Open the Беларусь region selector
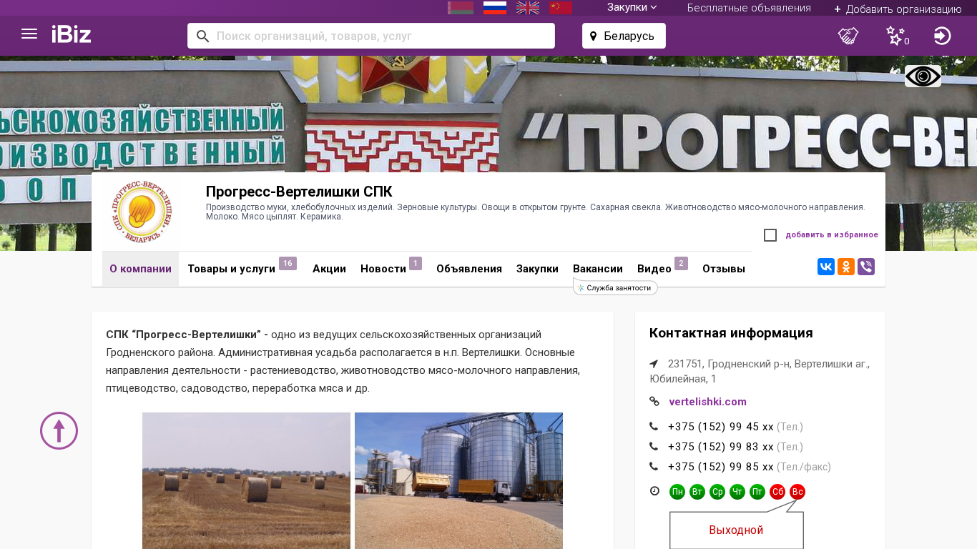The height and width of the screenshot is (549, 977). pyautogui.click(x=624, y=36)
